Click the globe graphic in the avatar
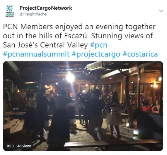The width and height of the screenshot is (167, 155). tap(10, 8)
